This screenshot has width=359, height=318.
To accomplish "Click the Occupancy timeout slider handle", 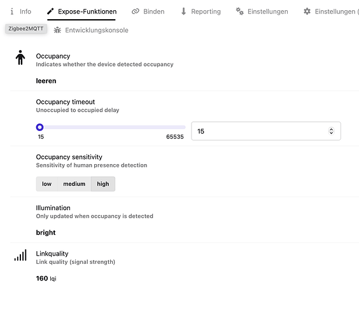I will [x=40, y=127].
